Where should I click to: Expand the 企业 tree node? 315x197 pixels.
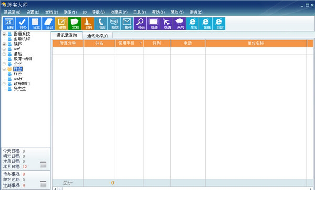4,64
